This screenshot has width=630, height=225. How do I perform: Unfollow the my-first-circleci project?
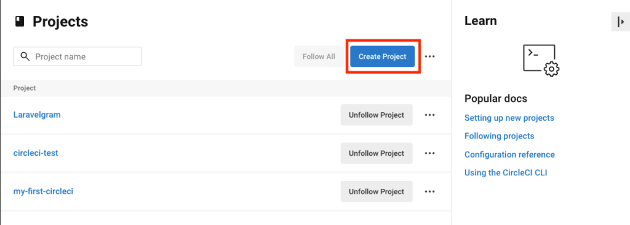point(377,191)
